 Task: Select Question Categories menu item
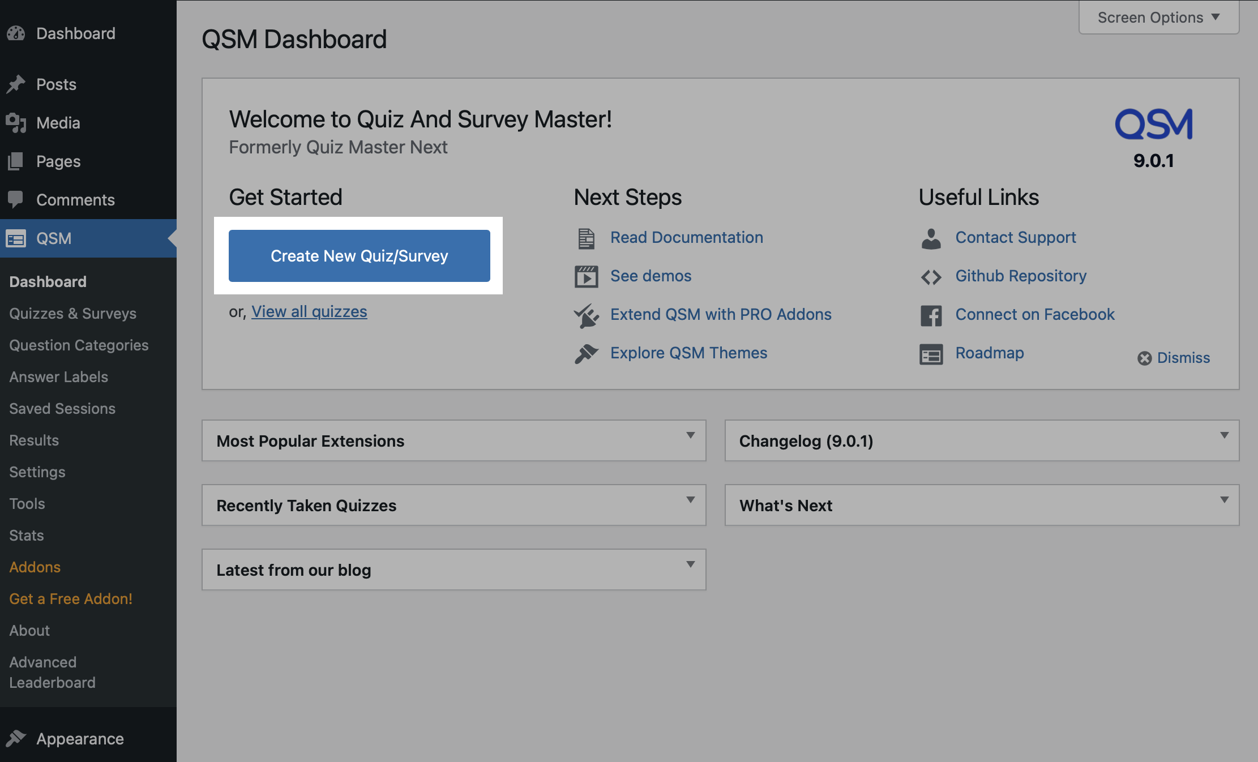(x=79, y=345)
